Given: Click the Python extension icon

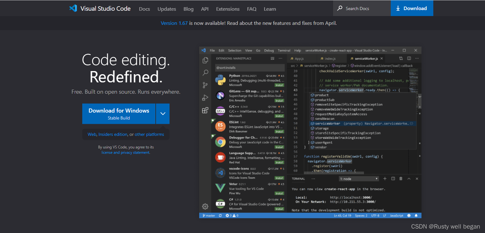Looking at the screenshot, I should (x=220, y=80).
